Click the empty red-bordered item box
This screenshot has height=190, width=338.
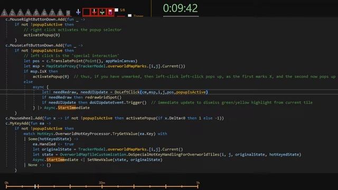point(86,12)
